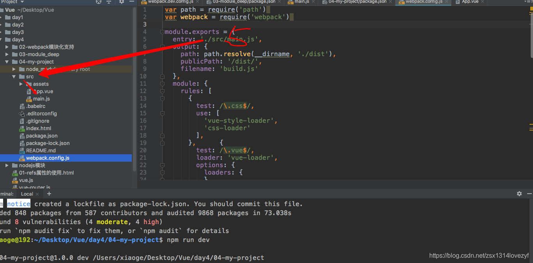
Task: Open terminal panel settings gear
Action: coord(519,194)
